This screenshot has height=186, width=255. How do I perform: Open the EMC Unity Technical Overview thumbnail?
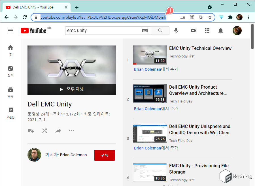tap(150, 55)
